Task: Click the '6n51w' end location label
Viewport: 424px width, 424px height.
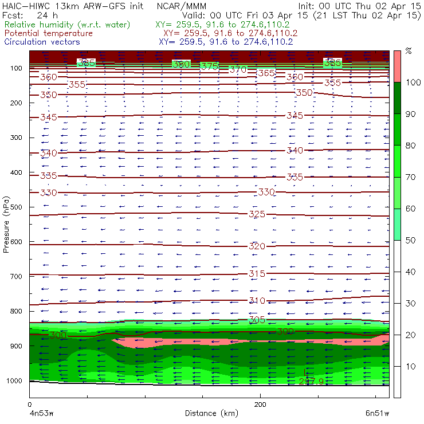Action: click(377, 413)
